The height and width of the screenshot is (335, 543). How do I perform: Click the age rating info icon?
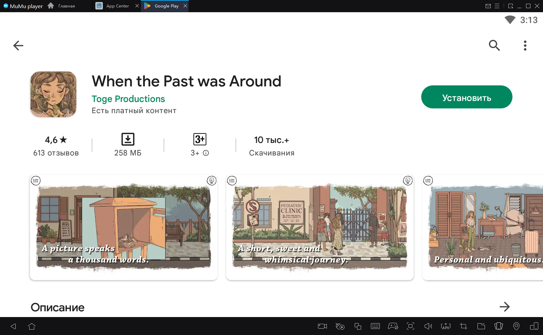point(206,153)
